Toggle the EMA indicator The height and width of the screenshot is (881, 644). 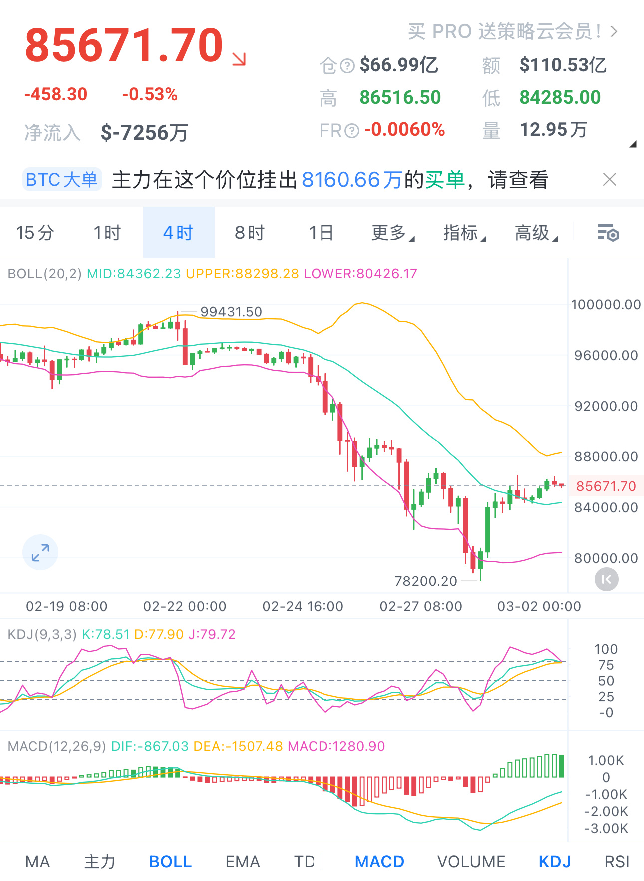click(243, 862)
